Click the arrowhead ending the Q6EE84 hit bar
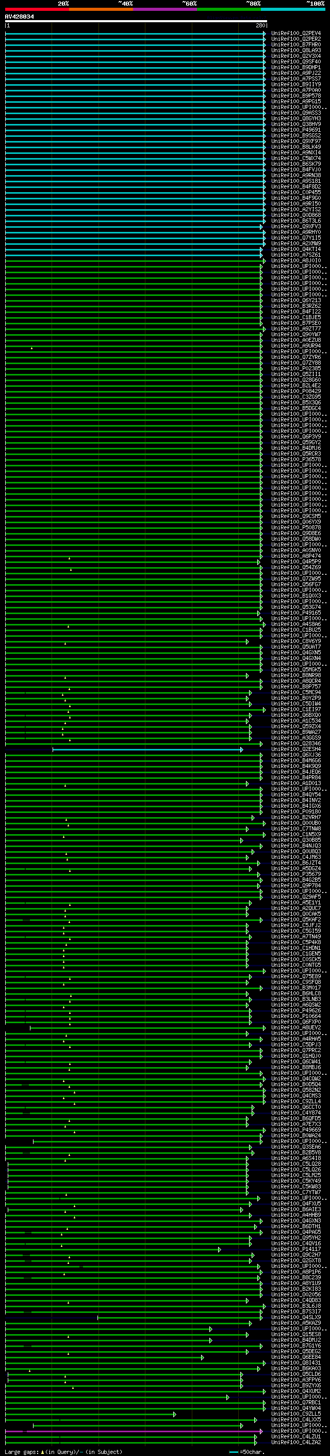The width and height of the screenshot is (330, 1456). 203,1357
